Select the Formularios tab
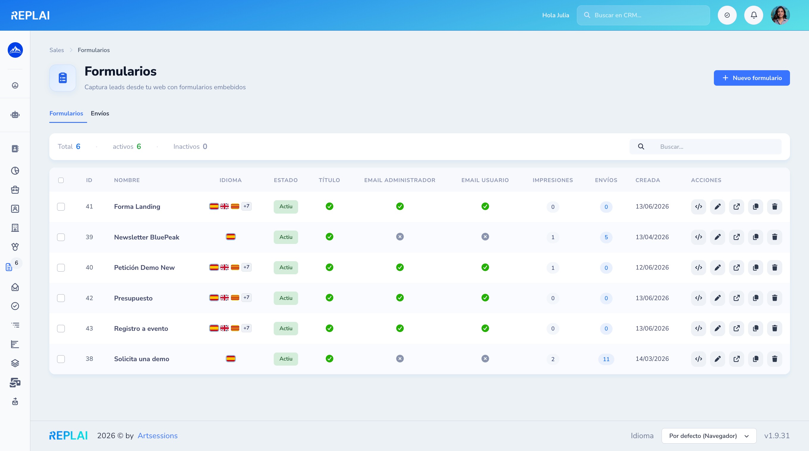Screen dimensions: 809x451 tap(66, 113)
